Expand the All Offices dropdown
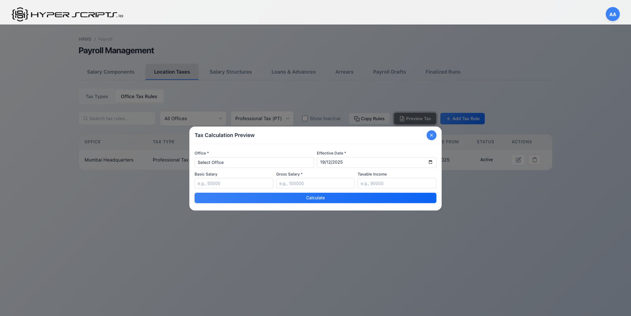Screen dimensions: 631x316 [193, 119]
